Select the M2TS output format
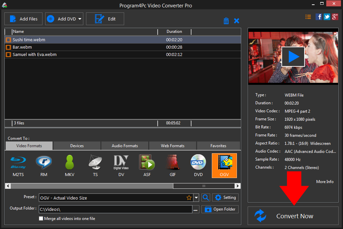This screenshot has height=229, width=343. 18,165
